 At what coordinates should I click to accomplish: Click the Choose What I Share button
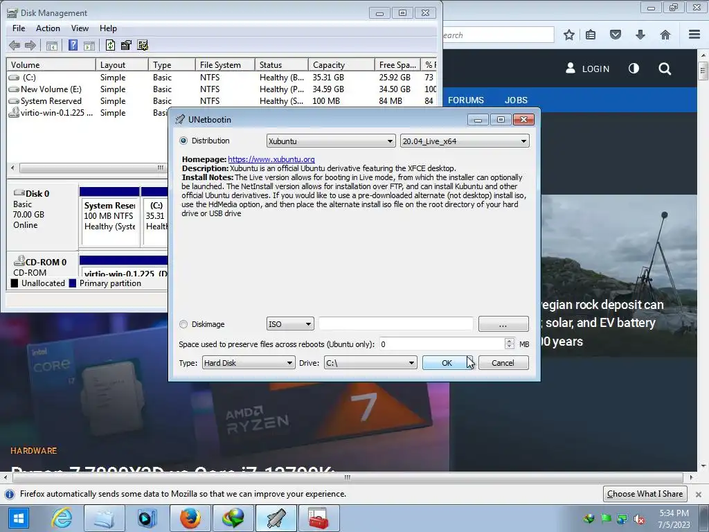(x=645, y=494)
